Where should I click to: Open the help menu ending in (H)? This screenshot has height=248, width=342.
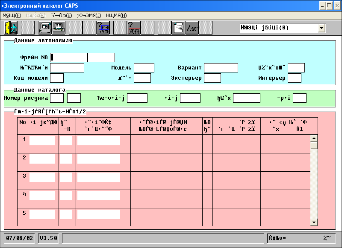click(x=116, y=15)
